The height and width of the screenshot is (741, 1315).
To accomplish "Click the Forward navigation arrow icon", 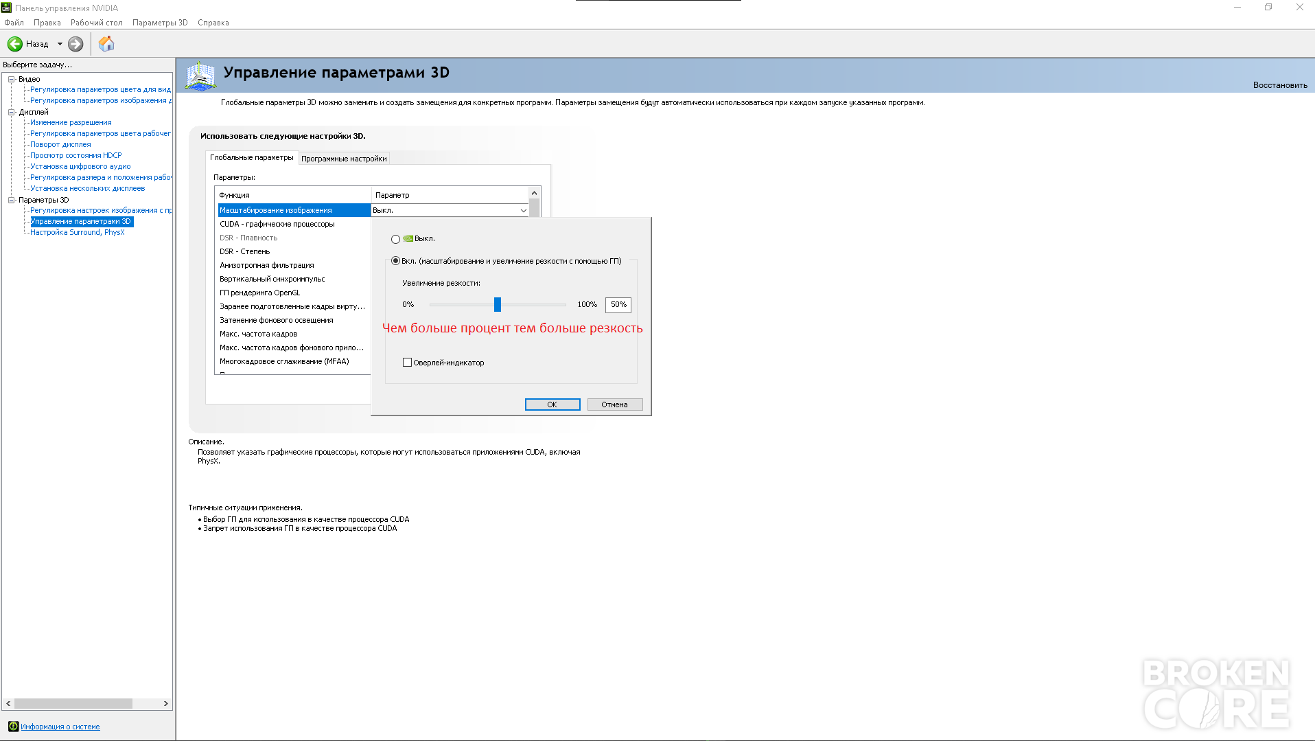I will (75, 44).
